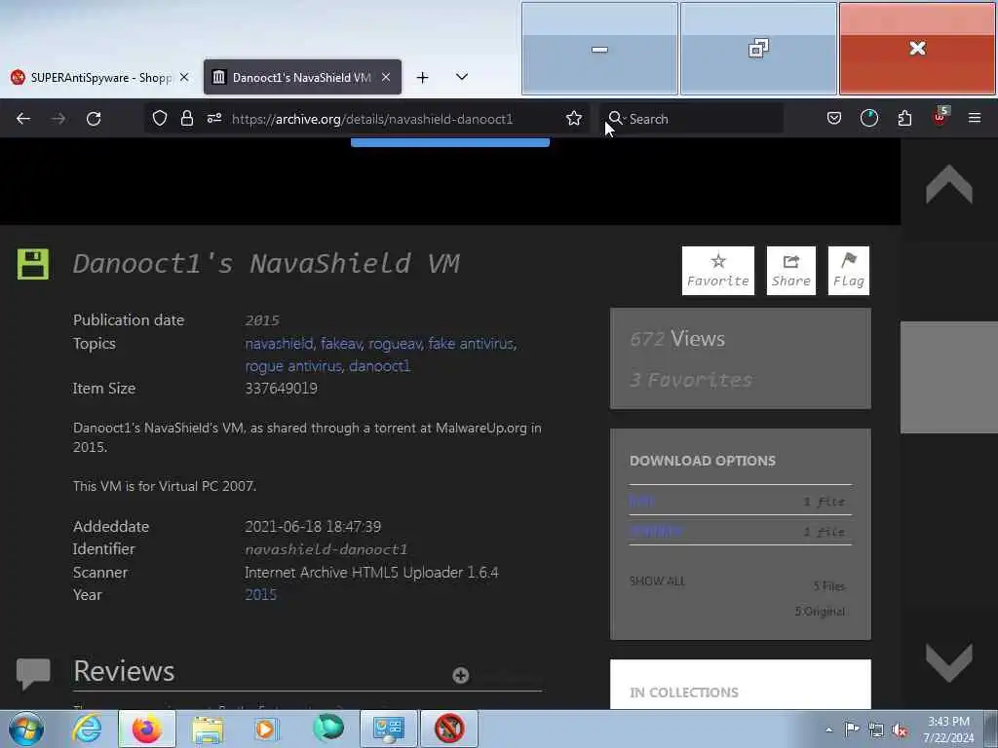Open a new browser tab

click(x=422, y=78)
